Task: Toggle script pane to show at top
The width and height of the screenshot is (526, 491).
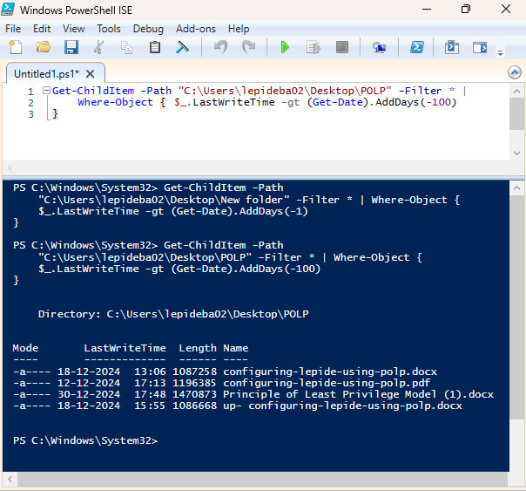Action: [x=453, y=47]
